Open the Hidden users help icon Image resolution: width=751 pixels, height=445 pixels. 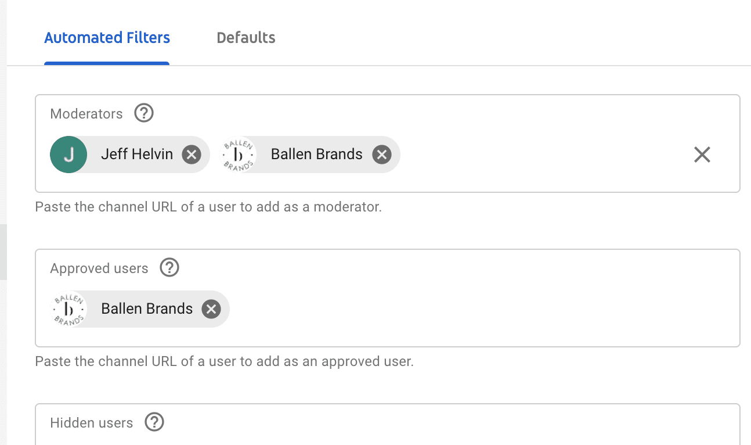pos(154,422)
